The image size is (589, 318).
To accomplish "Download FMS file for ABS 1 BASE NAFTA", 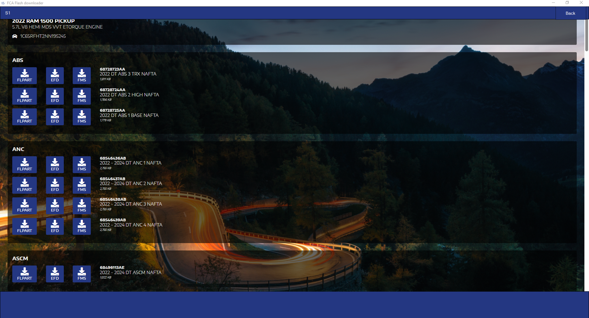I will pos(82,117).
